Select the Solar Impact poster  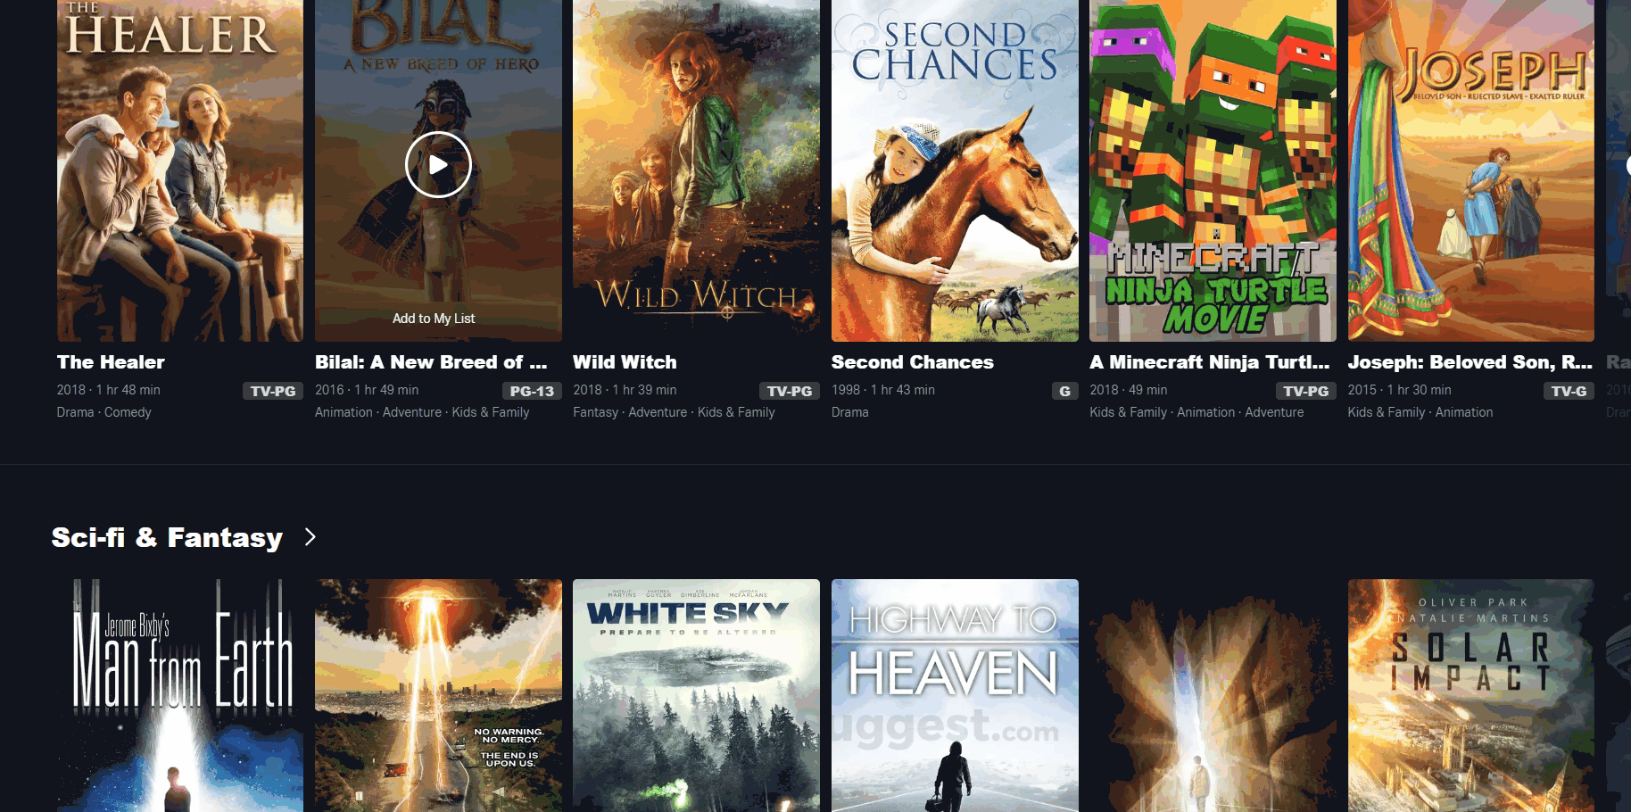point(1470,696)
